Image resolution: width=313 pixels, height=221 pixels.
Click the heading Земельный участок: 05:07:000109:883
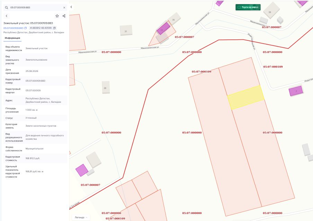pos(28,23)
